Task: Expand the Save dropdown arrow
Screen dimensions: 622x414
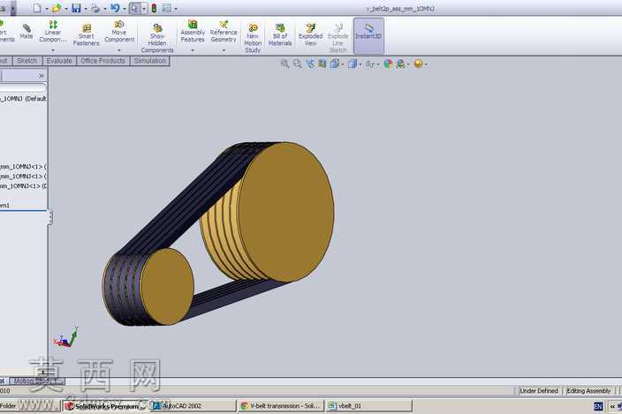Action: coord(86,8)
